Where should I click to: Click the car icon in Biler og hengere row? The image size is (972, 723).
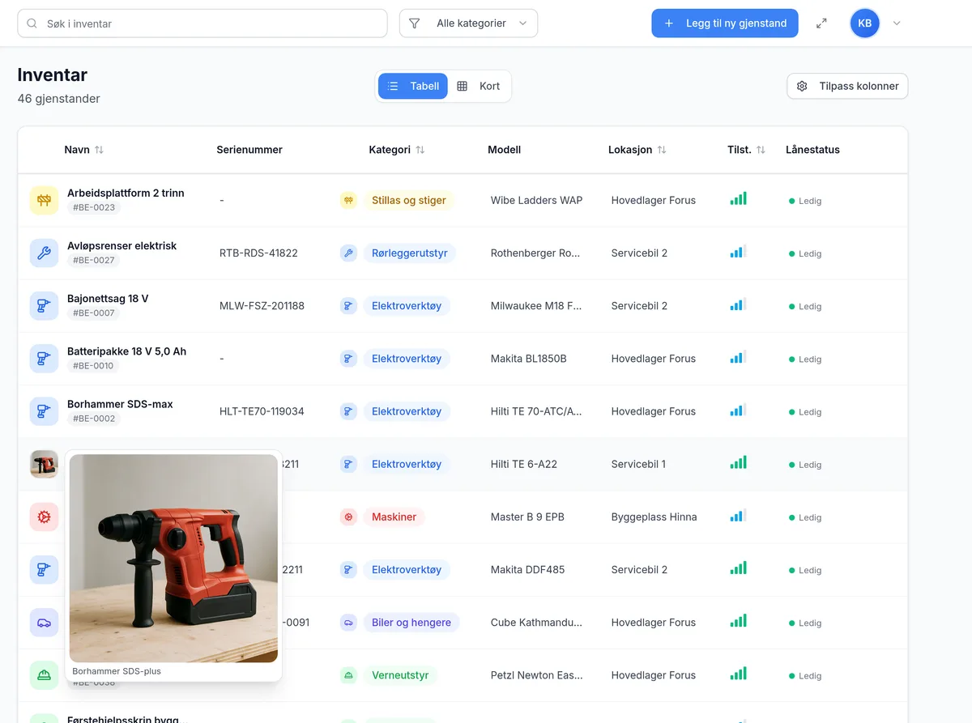pyautogui.click(x=45, y=623)
